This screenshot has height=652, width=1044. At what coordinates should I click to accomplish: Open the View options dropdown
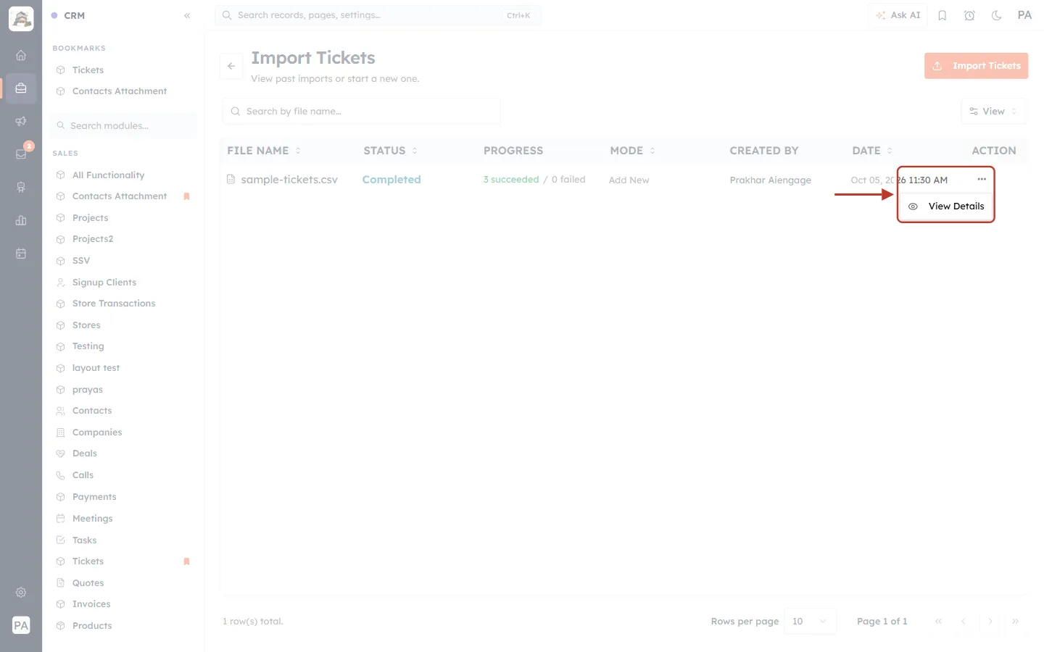click(993, 112)
